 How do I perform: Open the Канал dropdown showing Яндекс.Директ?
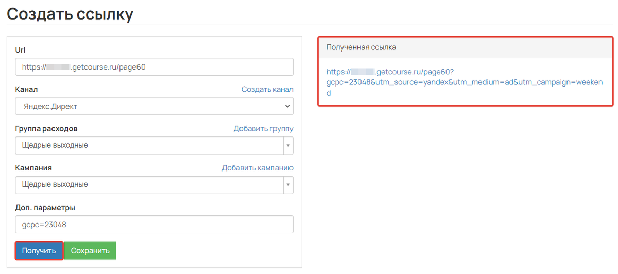[x=149, y=106]
